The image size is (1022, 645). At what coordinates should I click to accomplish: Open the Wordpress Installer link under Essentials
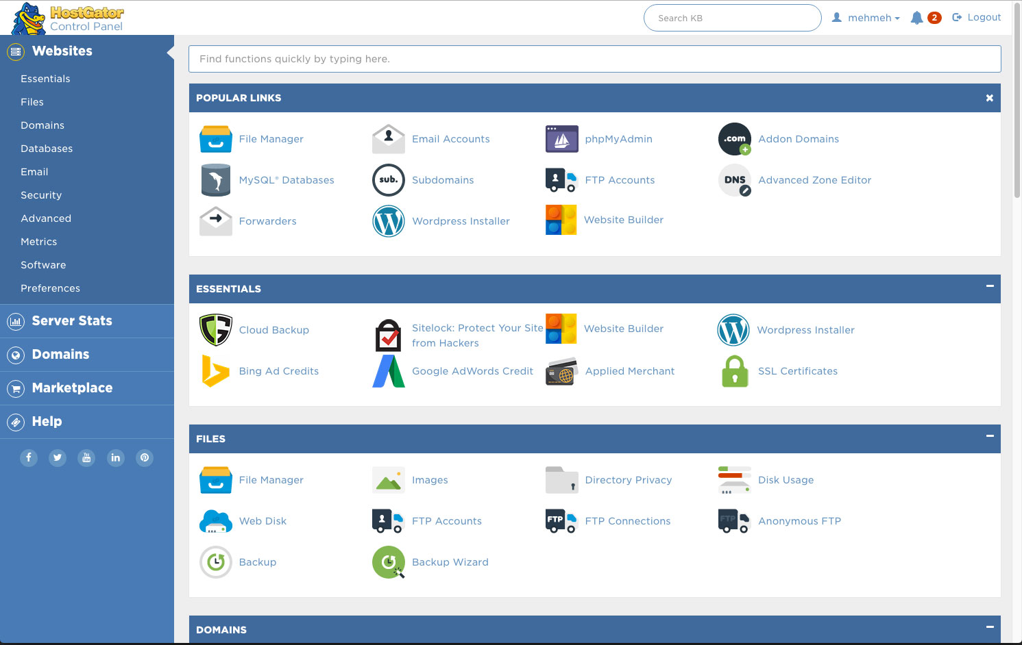coord(805,330)
